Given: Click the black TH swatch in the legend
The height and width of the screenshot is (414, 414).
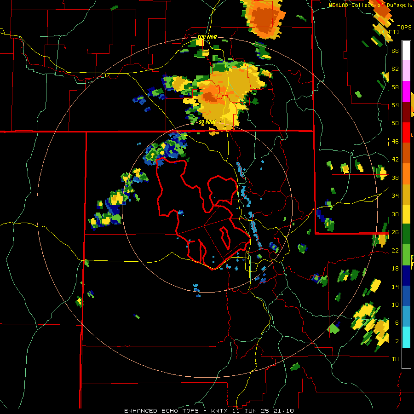Looking at the screenshot, I should click(x=406, y=358).
